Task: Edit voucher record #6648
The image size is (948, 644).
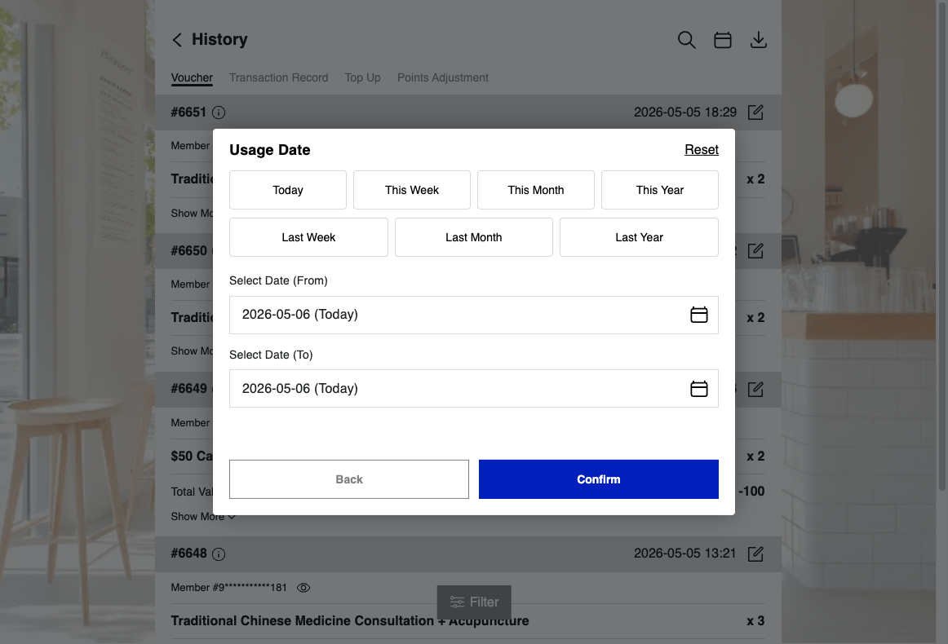Action: (x=755, y=554)
